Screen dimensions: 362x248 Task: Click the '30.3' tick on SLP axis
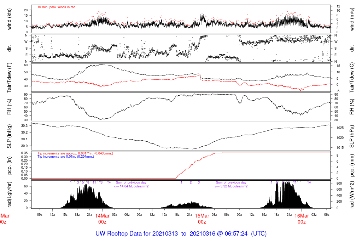pyautogui.click(x=24, y=126)
